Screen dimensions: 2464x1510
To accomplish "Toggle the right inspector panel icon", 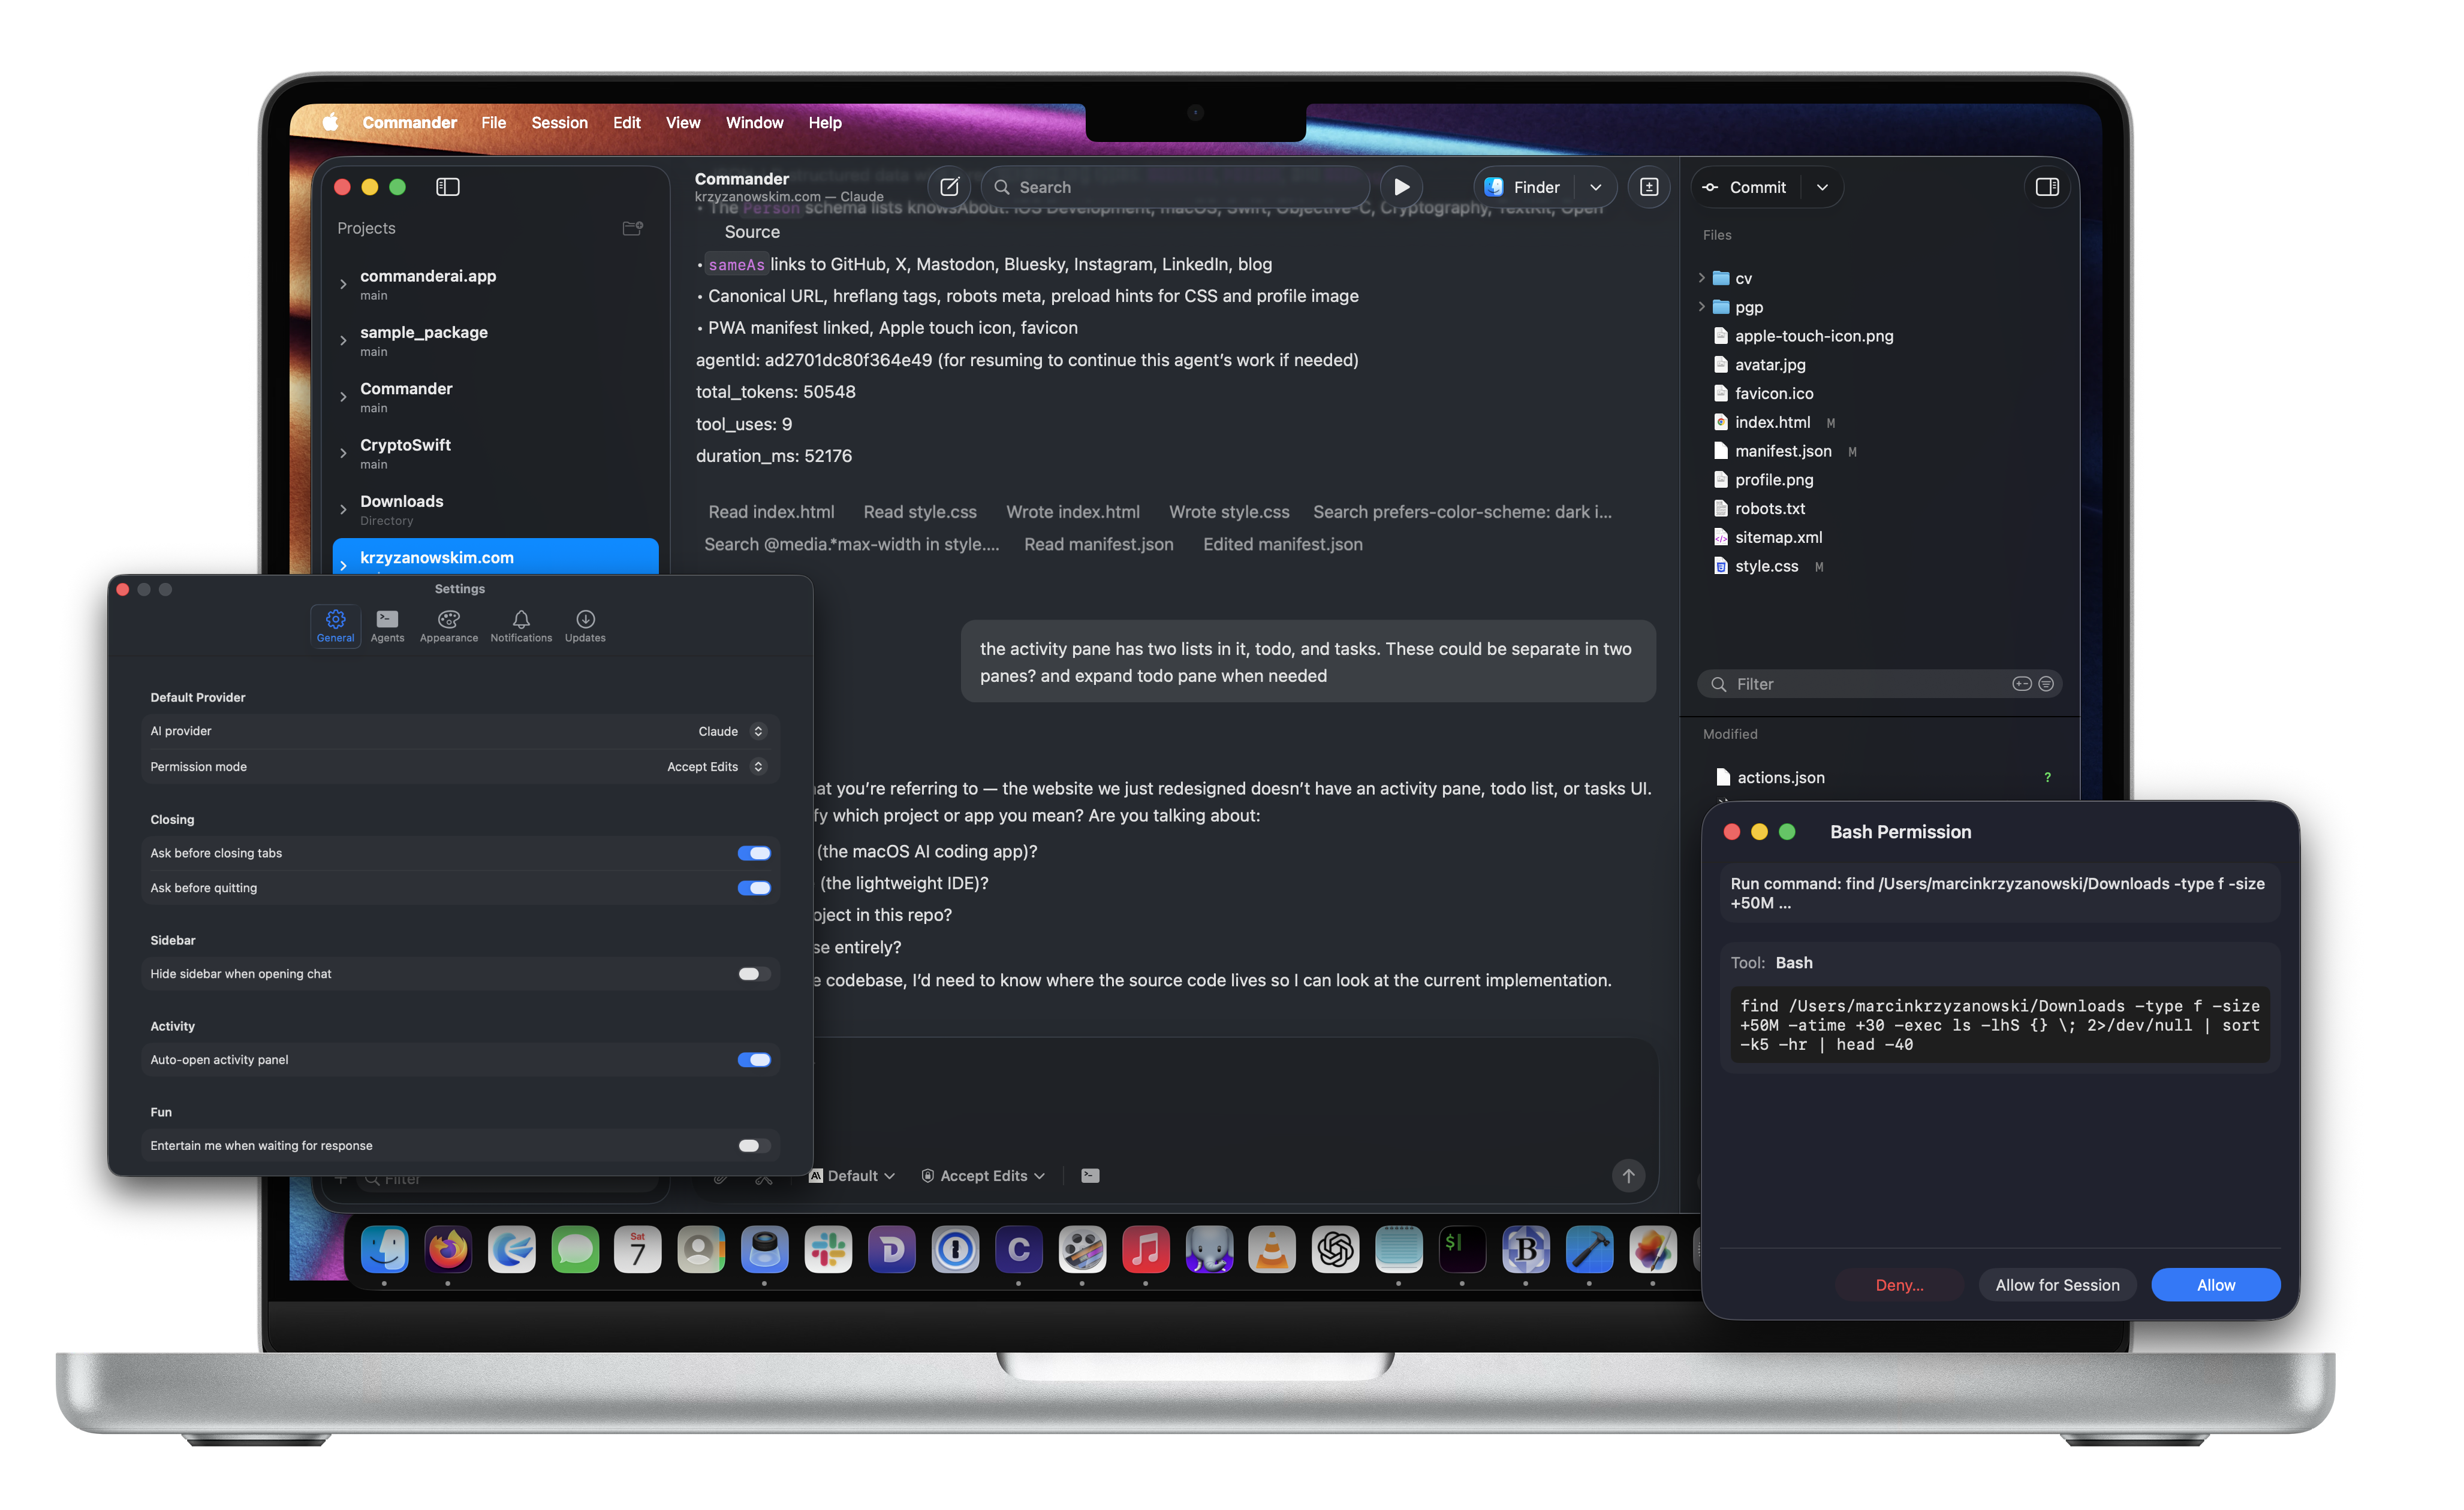I will point(2046,187).
